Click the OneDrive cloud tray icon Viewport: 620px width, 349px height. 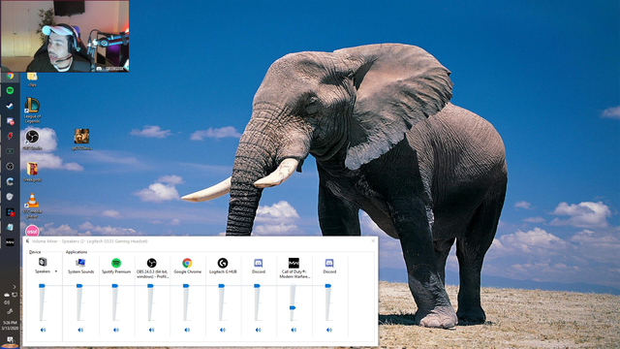[x=7, y=295]
